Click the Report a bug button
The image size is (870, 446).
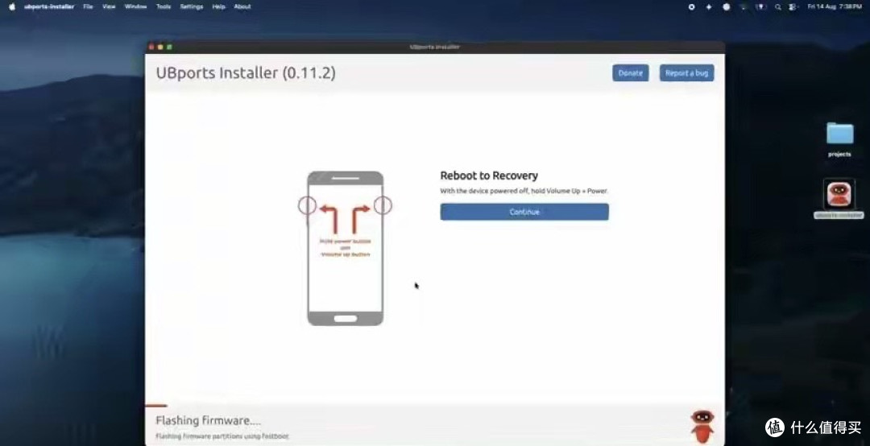[686, 73]
